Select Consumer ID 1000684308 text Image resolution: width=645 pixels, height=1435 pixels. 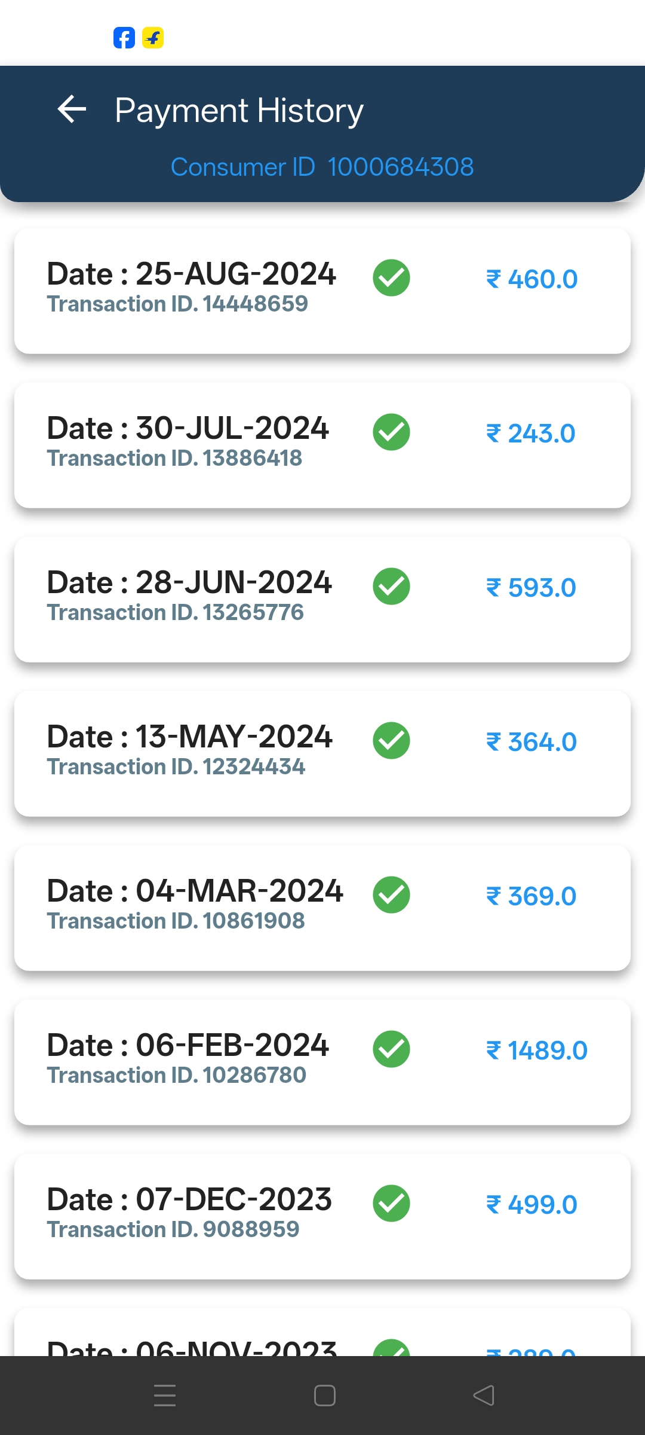pos(322,167)
